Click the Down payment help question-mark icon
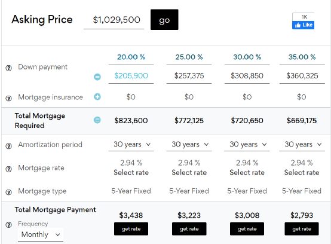 click(x=8, y=68)
